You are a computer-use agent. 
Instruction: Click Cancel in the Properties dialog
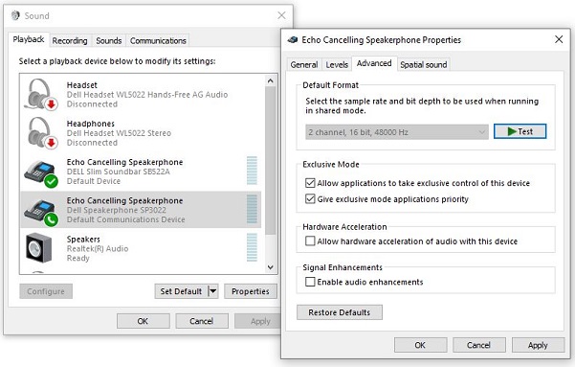tap(479, 345)
